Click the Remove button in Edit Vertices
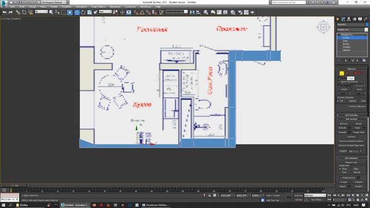This screenshot has height=208, width=370. (x=344, y=124)
